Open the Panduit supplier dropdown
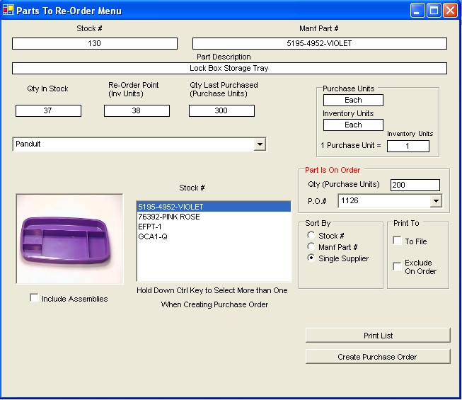This screenshot has height=400, width=462. point(260,144)
